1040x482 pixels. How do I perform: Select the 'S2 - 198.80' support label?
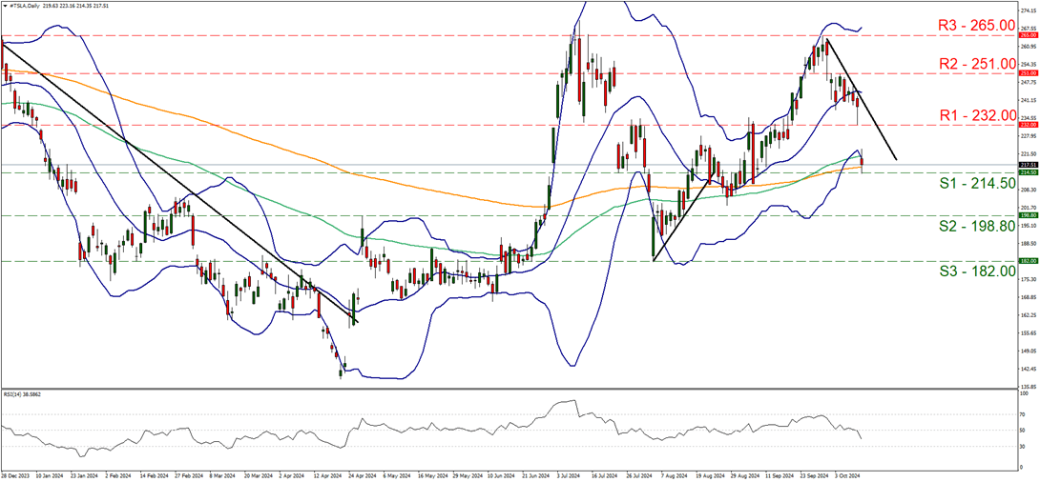tap(977, 227)
